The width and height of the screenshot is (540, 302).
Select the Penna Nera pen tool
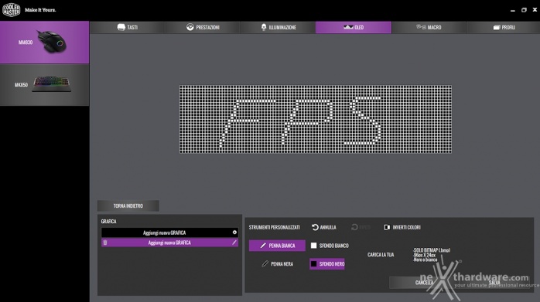[277, 264]
